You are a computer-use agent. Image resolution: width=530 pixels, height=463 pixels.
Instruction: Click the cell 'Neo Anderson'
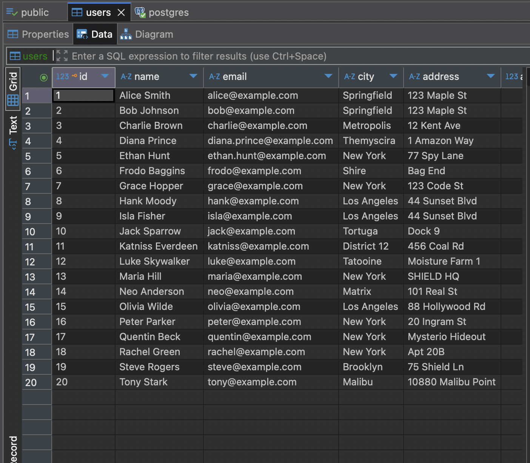(159, 291)
